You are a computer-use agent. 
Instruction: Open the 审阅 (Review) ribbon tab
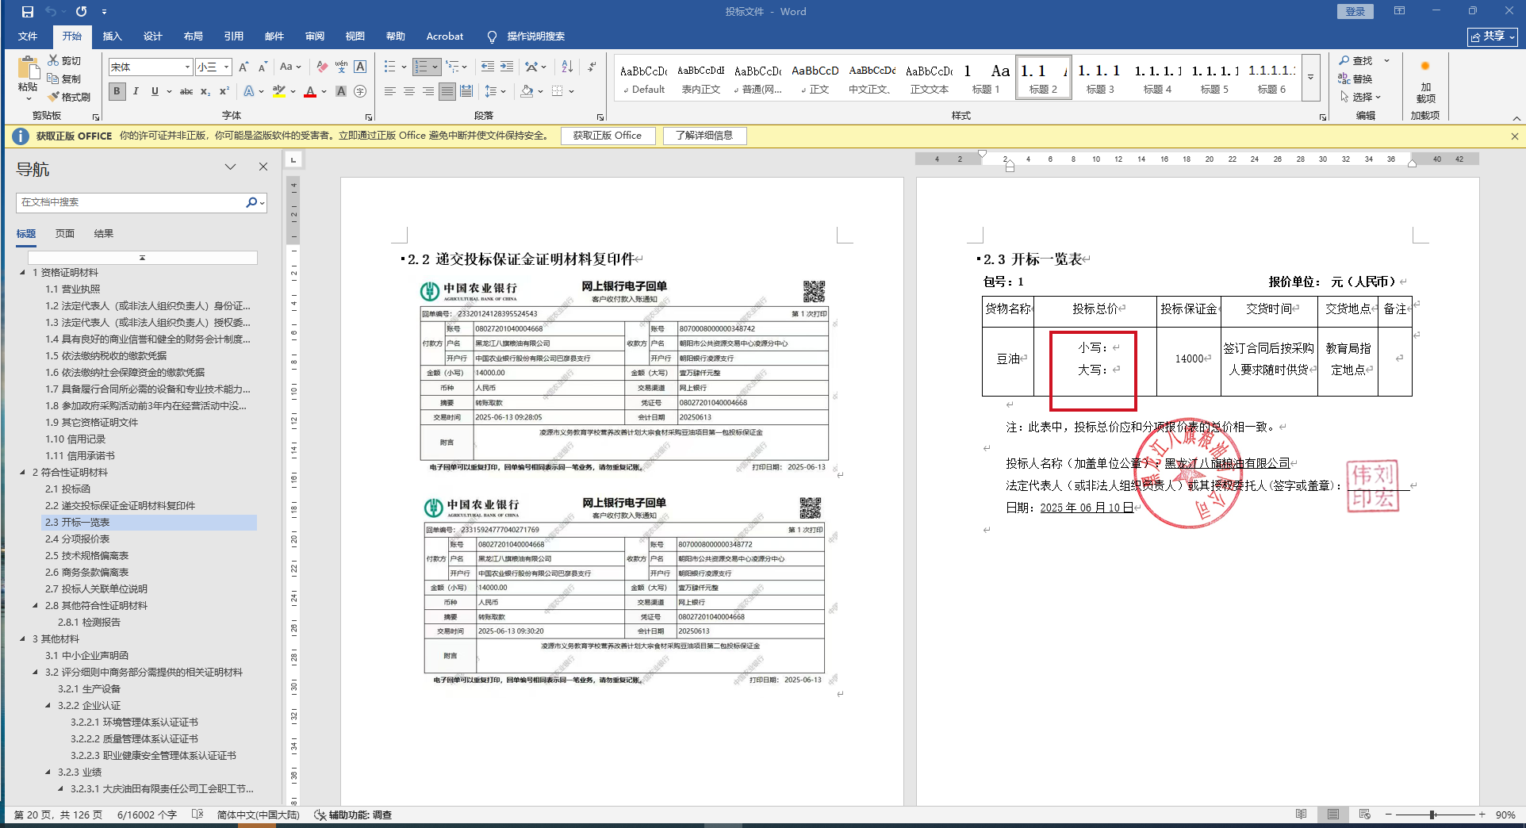click(314, 36)
